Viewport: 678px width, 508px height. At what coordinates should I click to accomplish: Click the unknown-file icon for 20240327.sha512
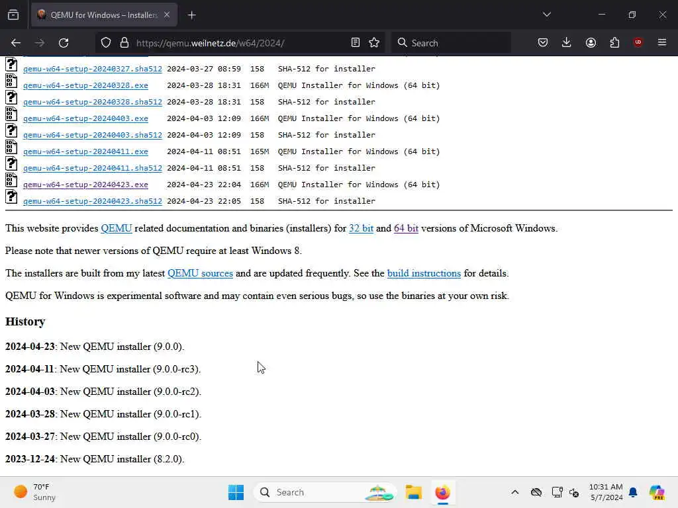click(11, 64)
